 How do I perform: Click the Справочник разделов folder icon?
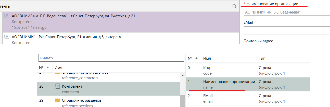58,100
